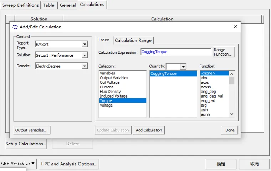Select the asinh function

[x=215, y=114]
